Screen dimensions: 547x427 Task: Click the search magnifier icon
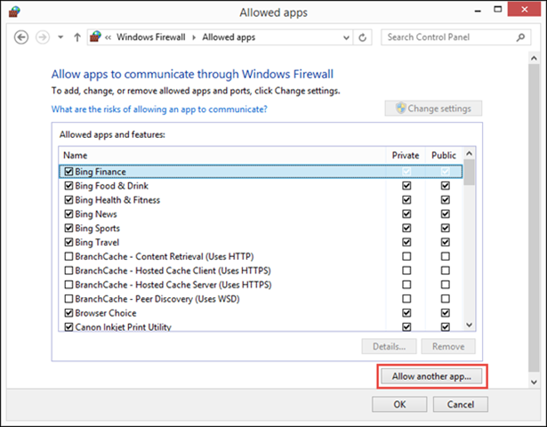click(520, 37)
